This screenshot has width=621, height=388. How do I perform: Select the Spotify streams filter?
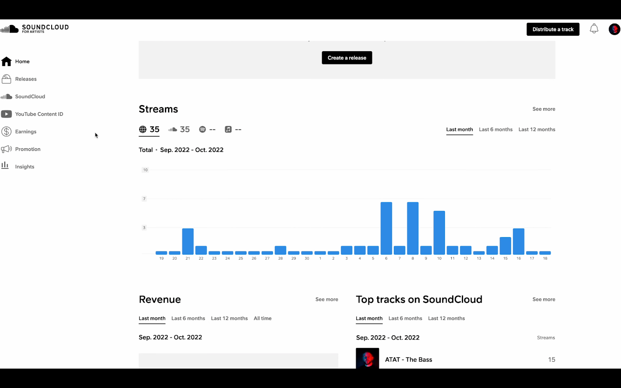pyautogui.click(x=207, y=130)
